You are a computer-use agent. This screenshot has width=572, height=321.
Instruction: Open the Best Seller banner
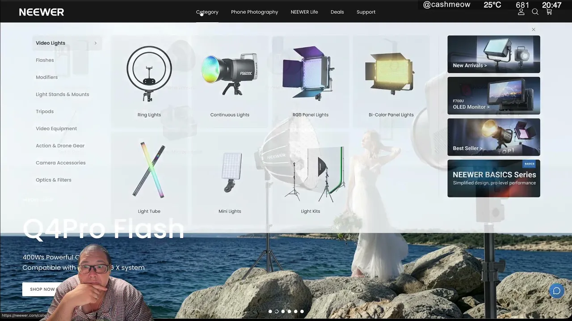pyautogui.click(x=494, y=137)
